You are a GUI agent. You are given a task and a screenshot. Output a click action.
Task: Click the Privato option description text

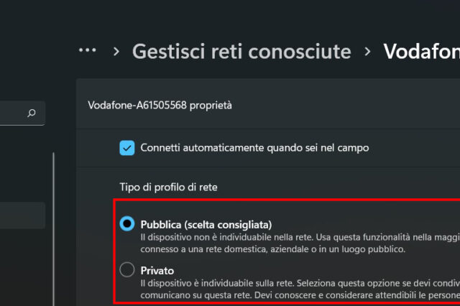point(300,289)
